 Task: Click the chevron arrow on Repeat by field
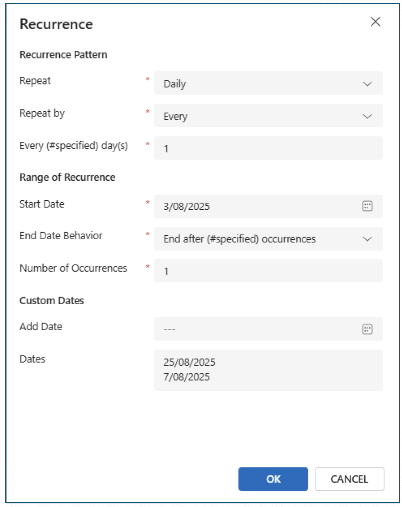367,117
